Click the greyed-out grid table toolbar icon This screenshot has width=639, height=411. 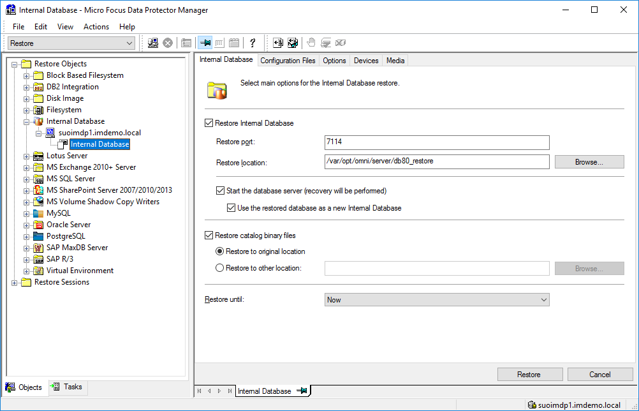219,43
